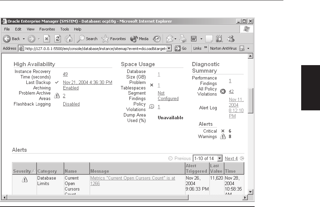Image resolution: width=320 pixels, height=207 pixels.
Task: Open the Segment Findings Not Configured link
Action: coord(168,96)
